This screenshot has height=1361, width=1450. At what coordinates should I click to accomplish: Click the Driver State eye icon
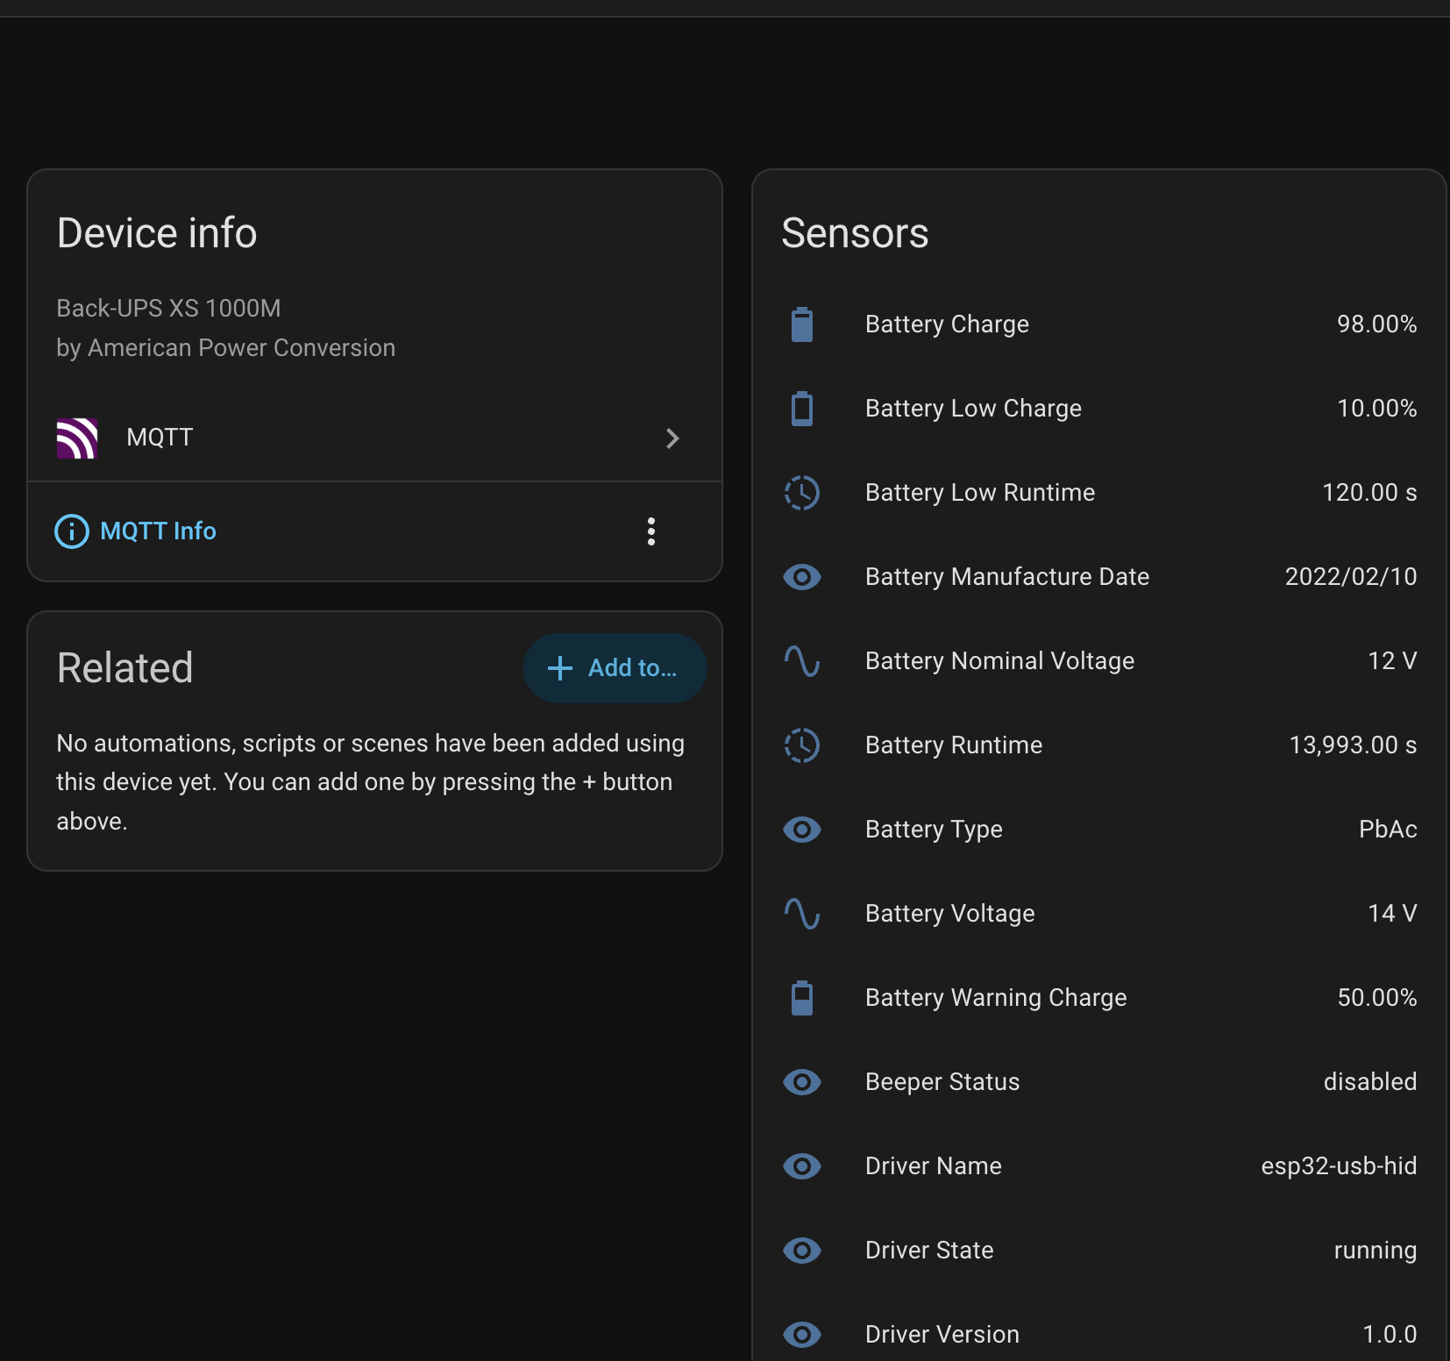[802, 1251]
